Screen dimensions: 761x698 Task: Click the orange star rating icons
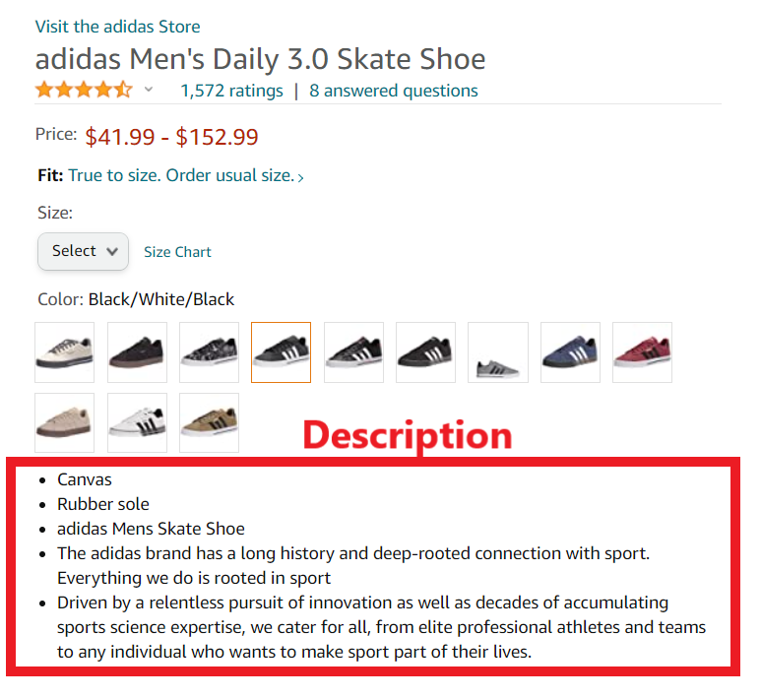click(84, 91)
